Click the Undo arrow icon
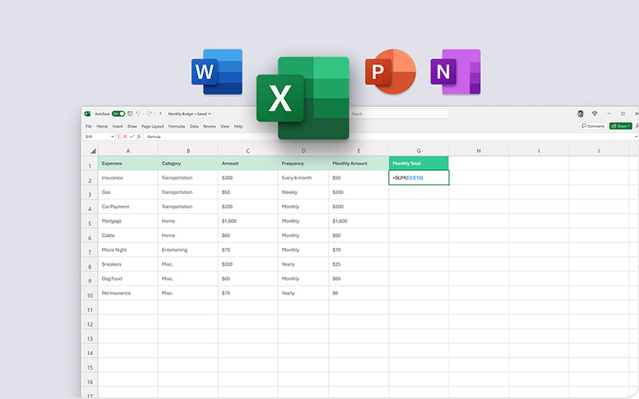 (x=138, y=114)
